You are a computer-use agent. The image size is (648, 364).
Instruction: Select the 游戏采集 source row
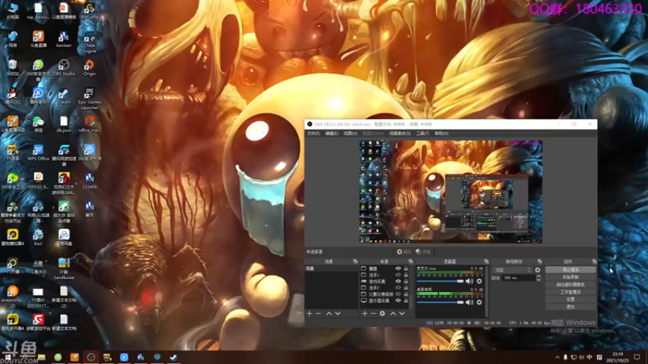[x=386, y=281]
